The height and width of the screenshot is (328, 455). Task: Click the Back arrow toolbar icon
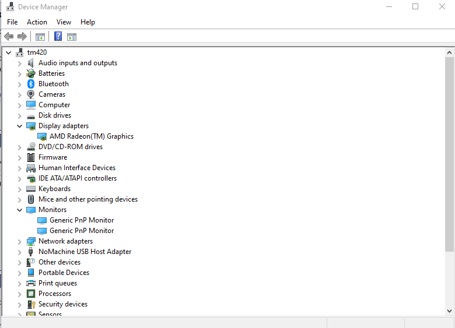[x=9, y=37]
